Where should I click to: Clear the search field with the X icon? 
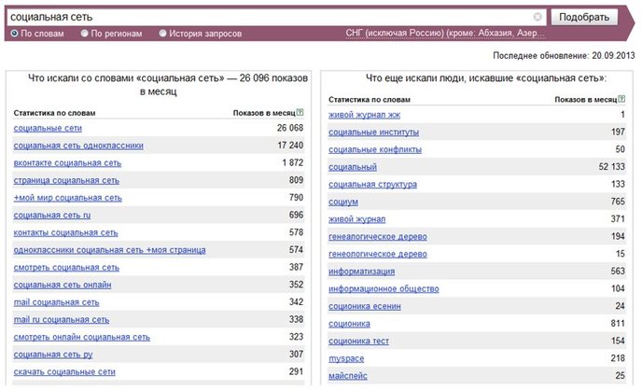(x=537, y=17)
